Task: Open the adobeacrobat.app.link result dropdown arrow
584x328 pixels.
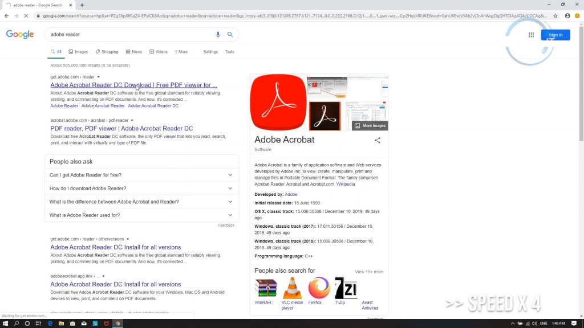Action: (104, 276)
